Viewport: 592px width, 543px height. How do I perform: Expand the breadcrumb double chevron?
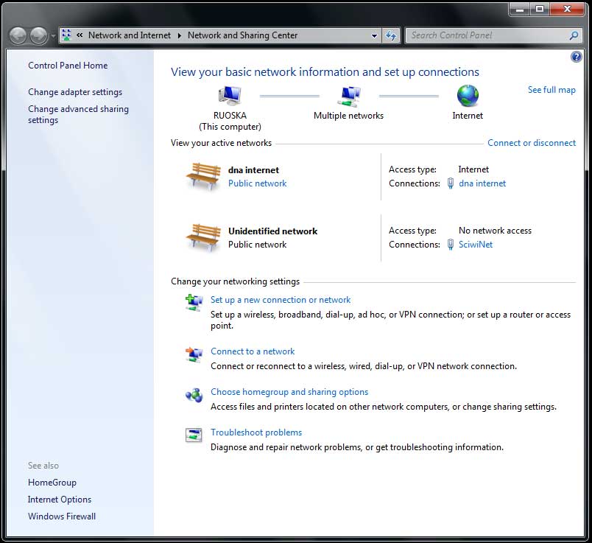[80, 35]
